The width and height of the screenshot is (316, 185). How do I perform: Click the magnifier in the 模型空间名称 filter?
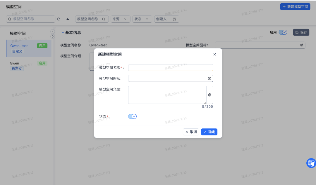coord(104,19)
